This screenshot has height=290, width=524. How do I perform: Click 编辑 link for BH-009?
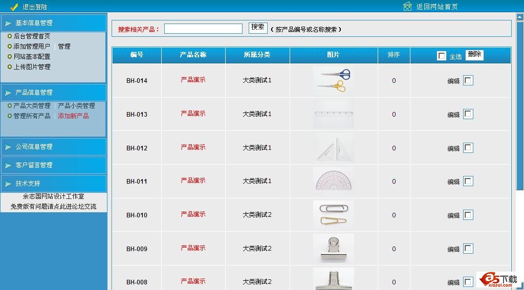453,249
